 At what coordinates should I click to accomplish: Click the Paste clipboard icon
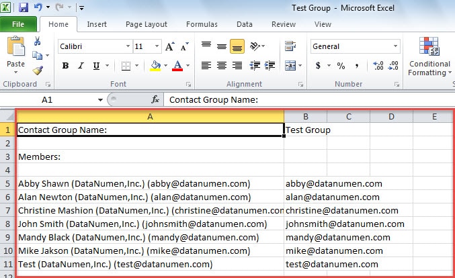tap(16, 46)
